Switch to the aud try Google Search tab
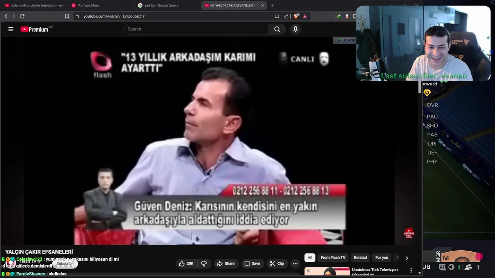Image resolution: width=495 pixels, height=278 pixels. tap(161, 5)
